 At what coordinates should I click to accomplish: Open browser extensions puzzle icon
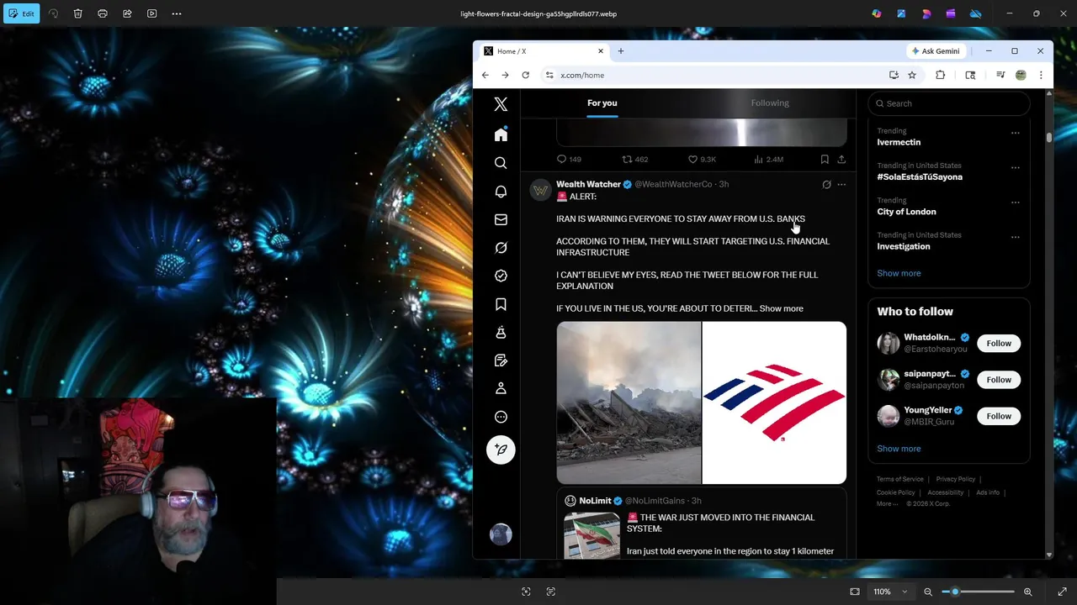pyautogui.click(x=941, y=75)
